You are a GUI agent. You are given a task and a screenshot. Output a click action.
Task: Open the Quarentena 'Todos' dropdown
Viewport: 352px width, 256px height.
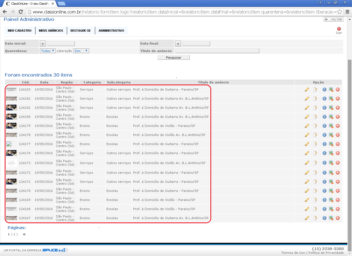point(48,51)
